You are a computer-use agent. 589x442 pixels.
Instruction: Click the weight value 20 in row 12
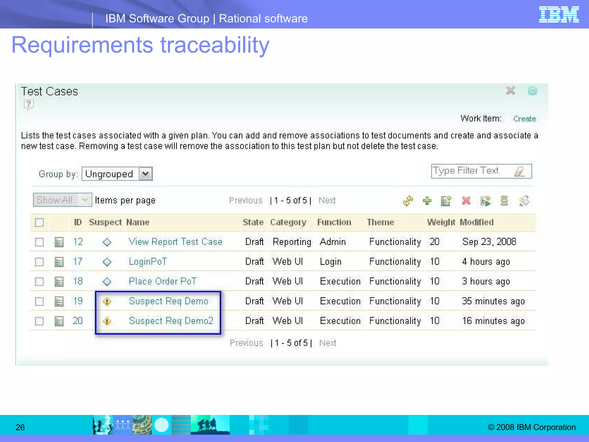coord(434,242)
